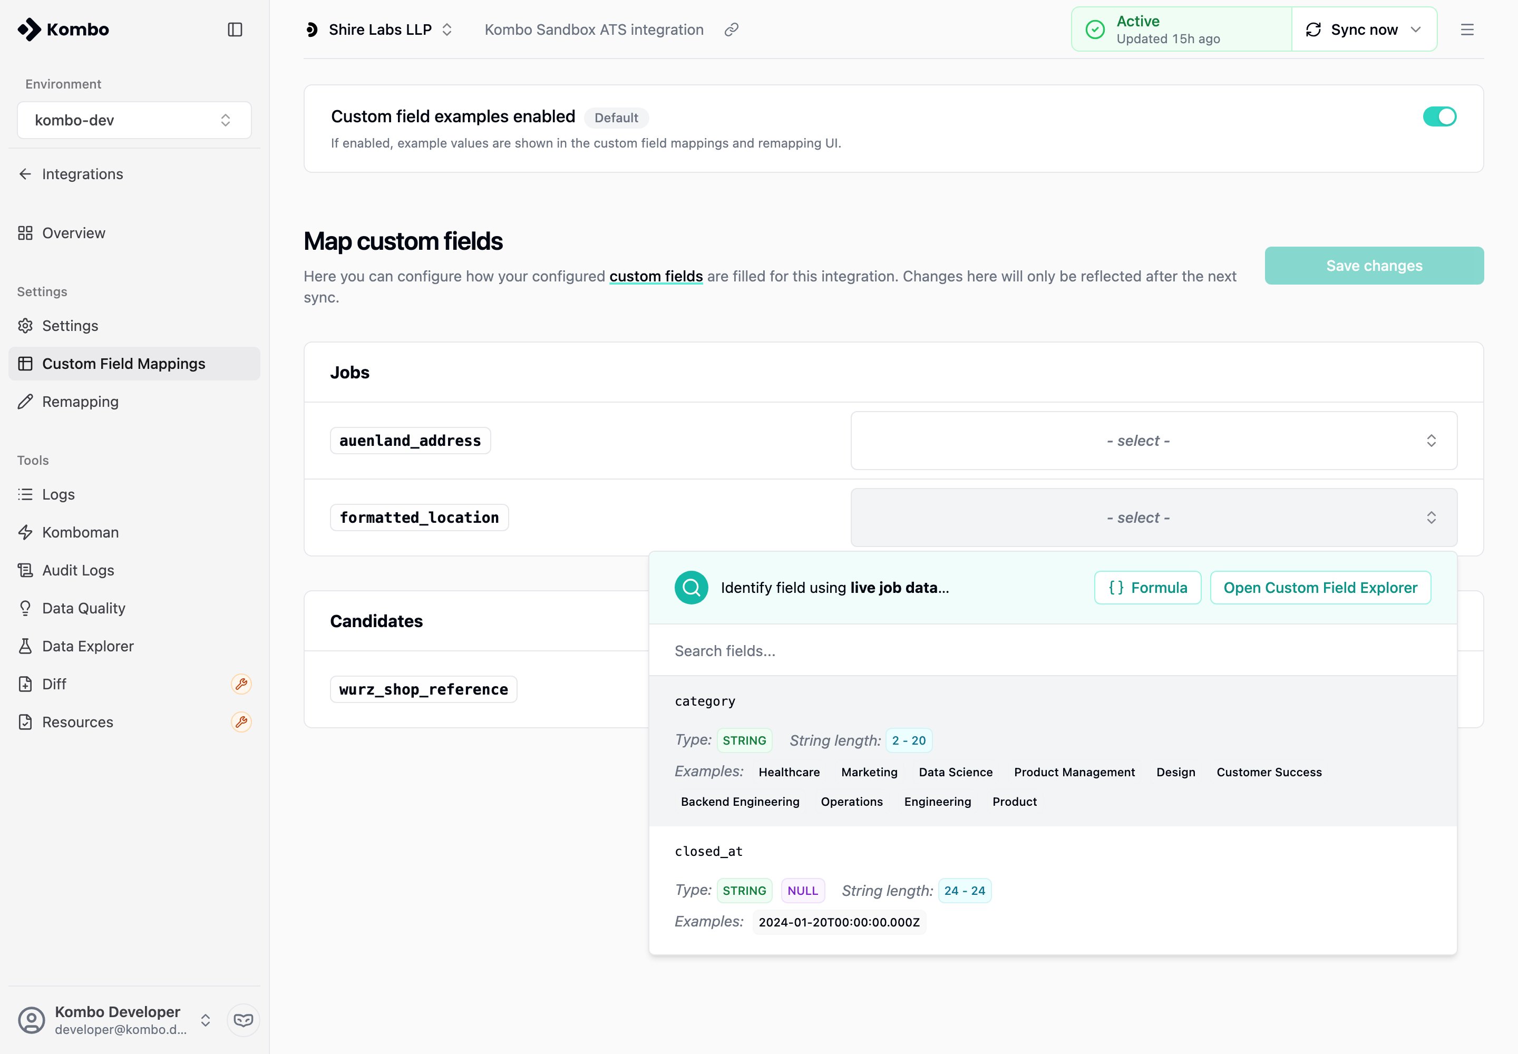Toggle Custom field examples enabled switch

(x=1439, y=116)
